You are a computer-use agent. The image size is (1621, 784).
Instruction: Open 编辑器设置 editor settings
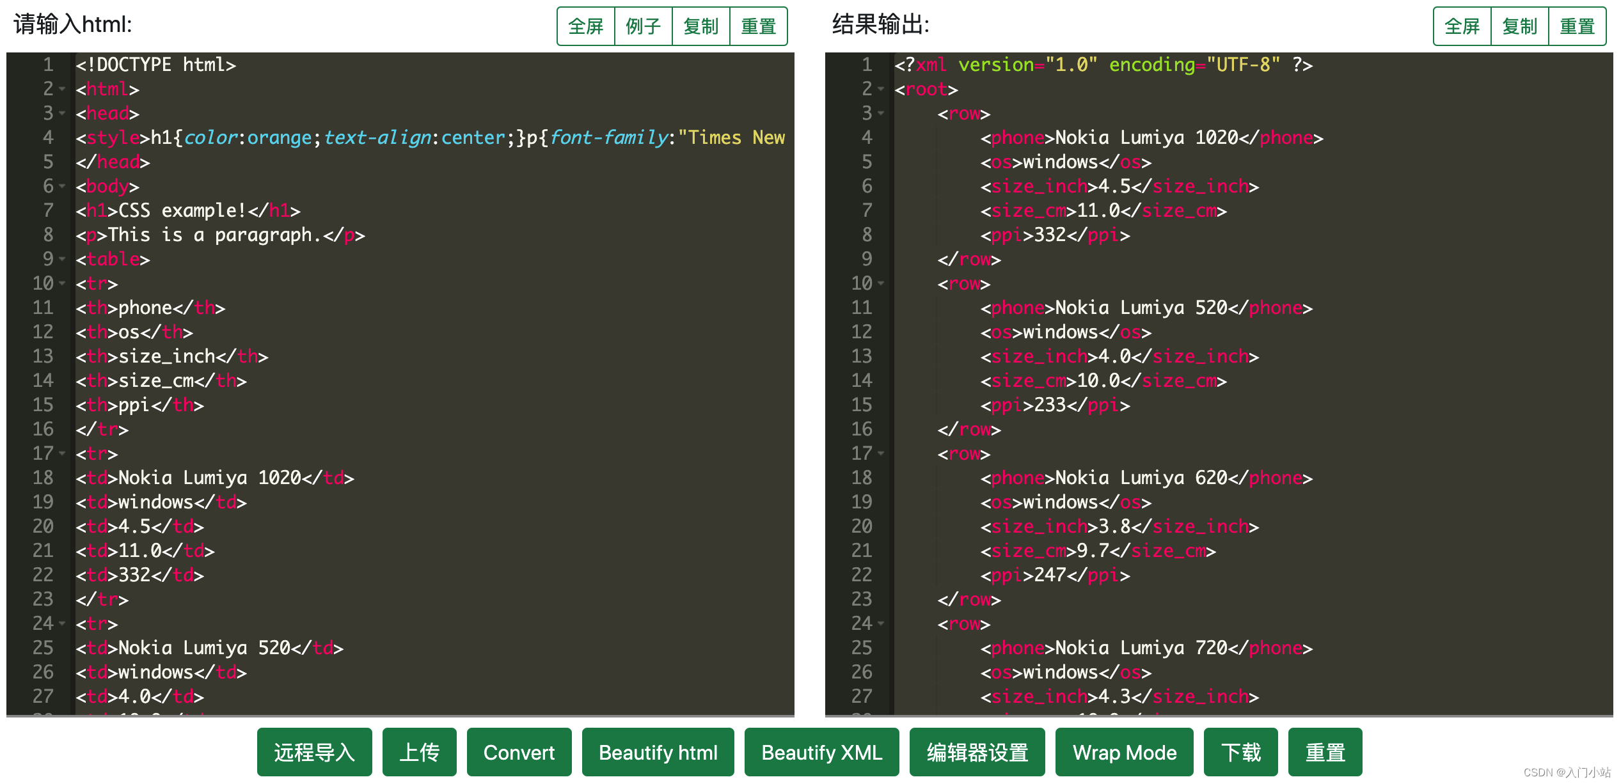point(977,752)
